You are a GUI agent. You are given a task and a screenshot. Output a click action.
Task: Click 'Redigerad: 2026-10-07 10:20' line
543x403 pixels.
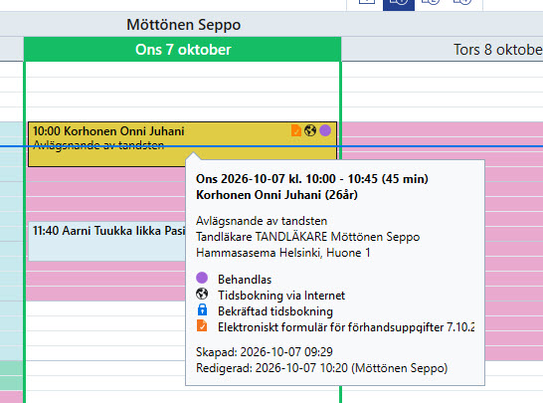click(x=321, y=368)
